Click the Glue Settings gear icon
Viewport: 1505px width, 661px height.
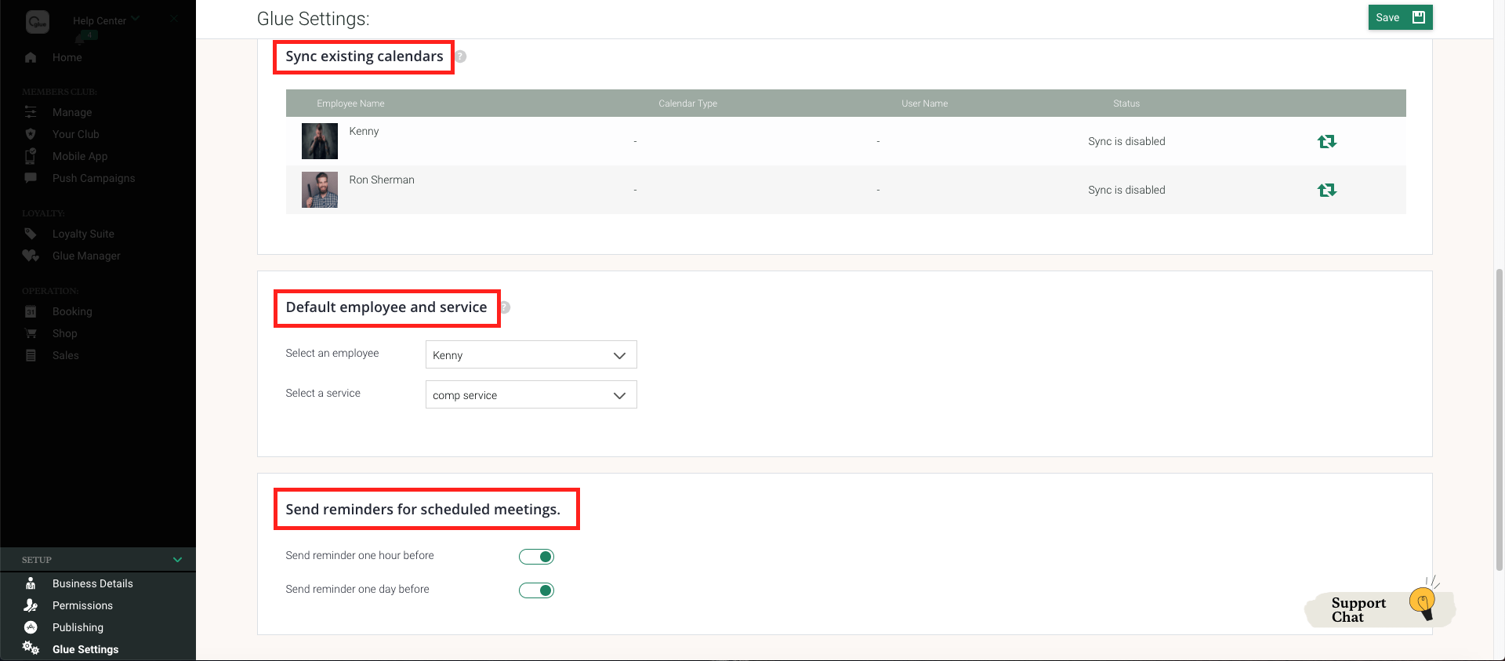tap(31, 648)
